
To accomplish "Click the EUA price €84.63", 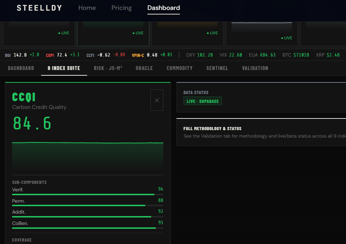I will click(x=268, y=55).
